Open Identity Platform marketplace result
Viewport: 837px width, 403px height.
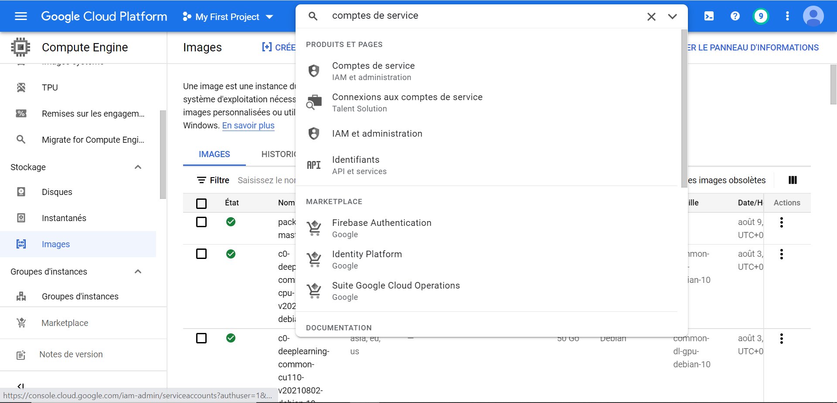488,259
